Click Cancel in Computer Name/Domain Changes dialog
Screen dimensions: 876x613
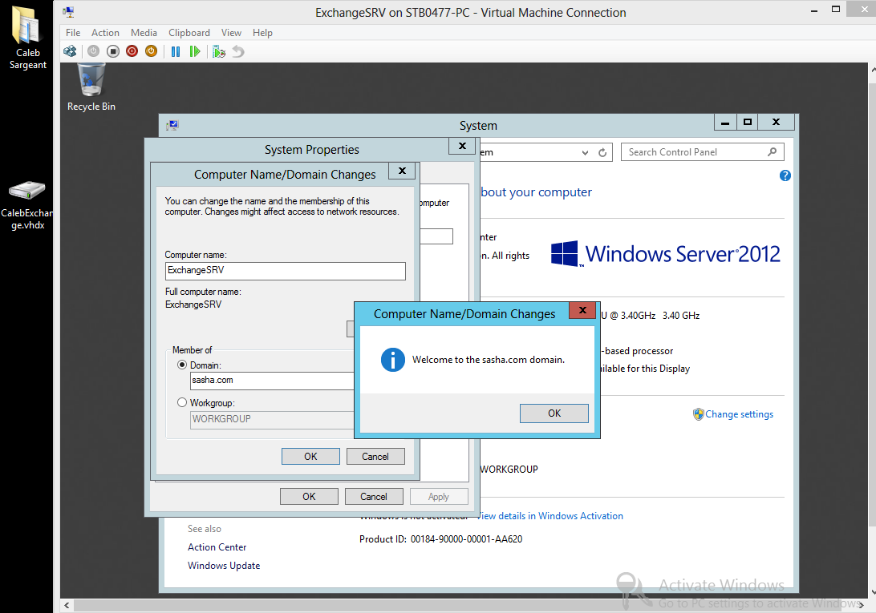(x=375, y=456)
